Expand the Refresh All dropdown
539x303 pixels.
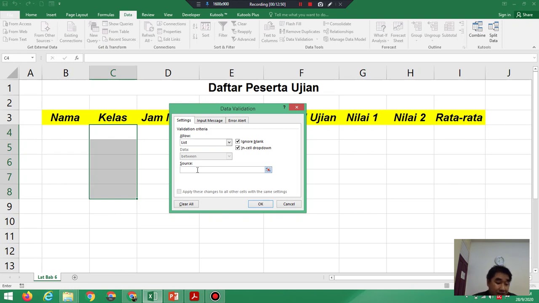point(148,38)
